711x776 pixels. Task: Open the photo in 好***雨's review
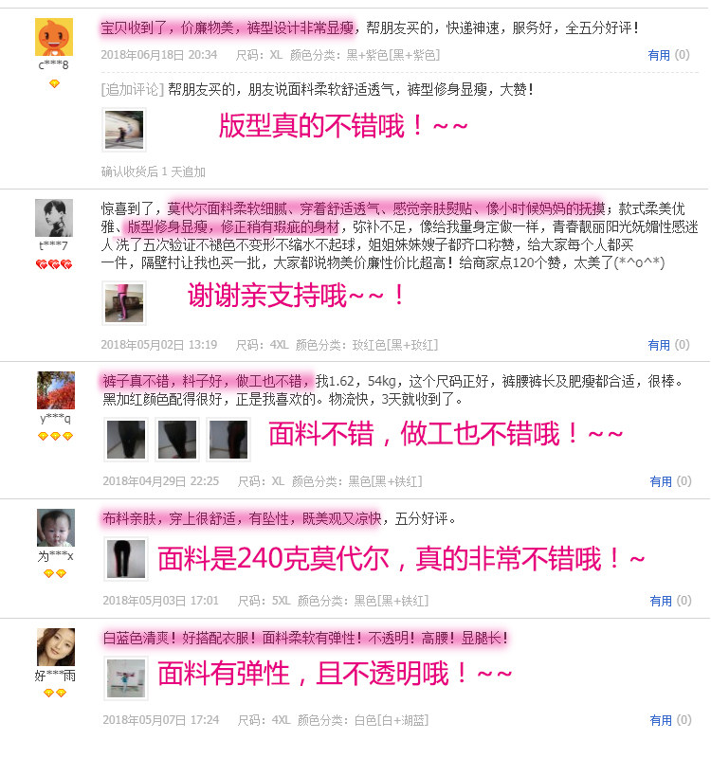pyautogui.click(x=126, y=678)
